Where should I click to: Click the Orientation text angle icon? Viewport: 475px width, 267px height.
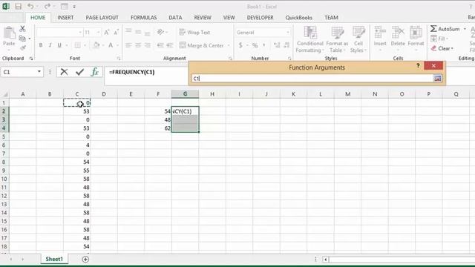160,32
